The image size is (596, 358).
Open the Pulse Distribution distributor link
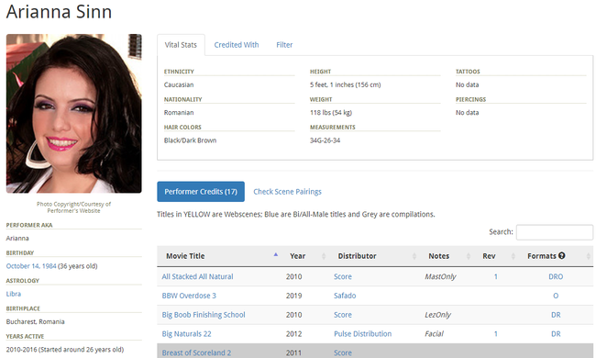coord(362,333)
